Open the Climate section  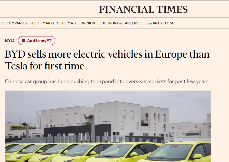(70, 23)
